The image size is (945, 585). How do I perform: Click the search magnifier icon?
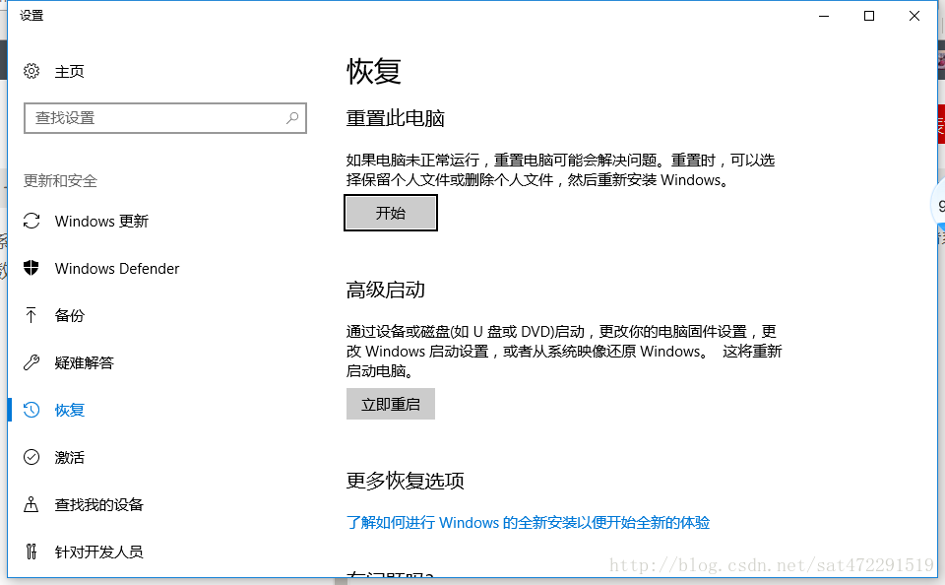point(292,117)
